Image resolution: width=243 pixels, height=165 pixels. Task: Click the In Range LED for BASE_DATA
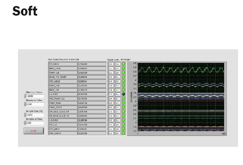123,68
